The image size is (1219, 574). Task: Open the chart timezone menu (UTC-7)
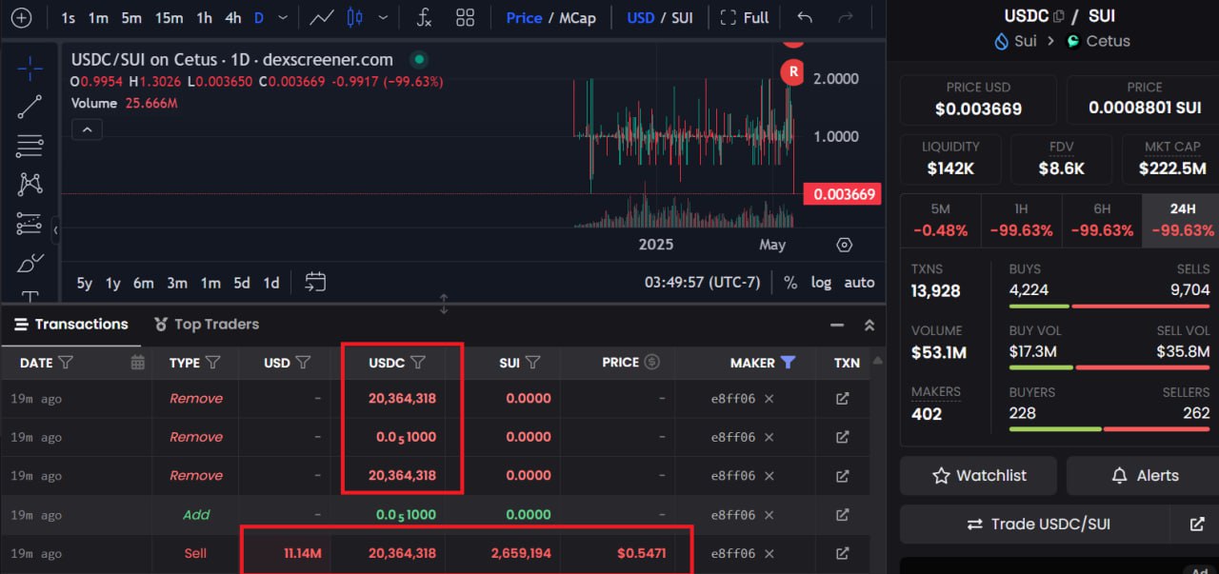pyautogui.click(x=703, y=282)
